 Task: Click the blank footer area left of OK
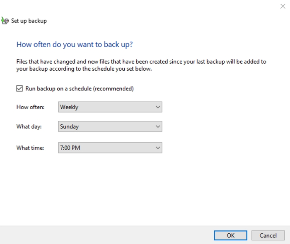[104, 235]
